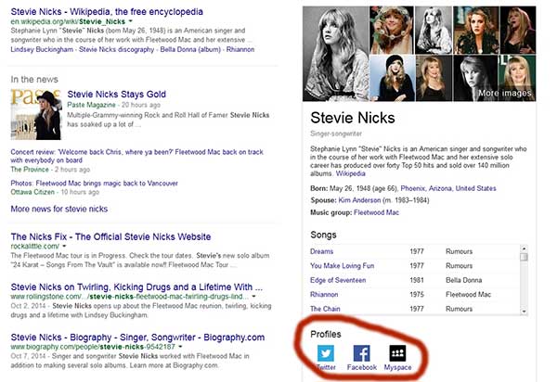Expand dropdown arrow next to biography.com URL
557x382 pixels.
[180, 347]
